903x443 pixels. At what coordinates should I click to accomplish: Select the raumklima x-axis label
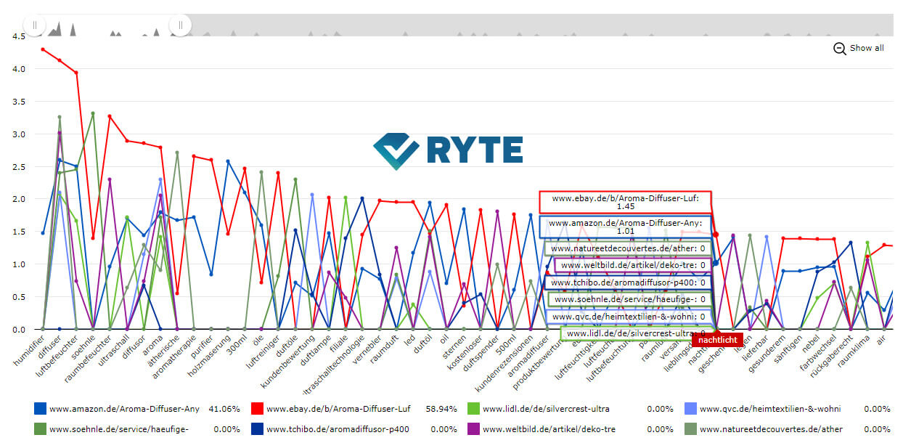click(x=857, y=351)
